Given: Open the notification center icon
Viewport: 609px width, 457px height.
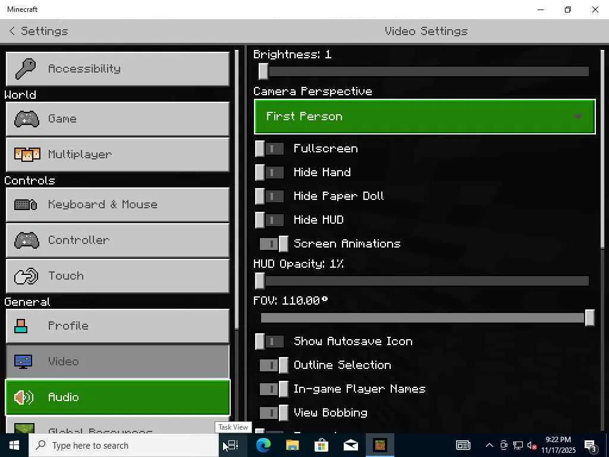Looking at the screenshot, I should (x=590, y=446).
